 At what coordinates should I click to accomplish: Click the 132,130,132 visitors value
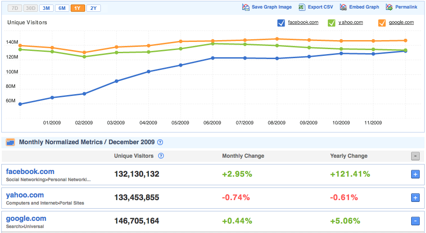tap(136, 174)
